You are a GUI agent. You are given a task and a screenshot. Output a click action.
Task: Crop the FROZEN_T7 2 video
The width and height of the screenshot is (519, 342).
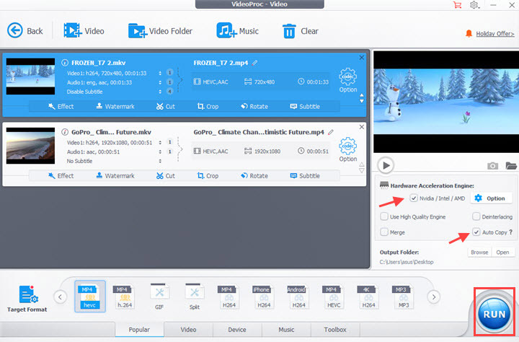click(208, 106)
